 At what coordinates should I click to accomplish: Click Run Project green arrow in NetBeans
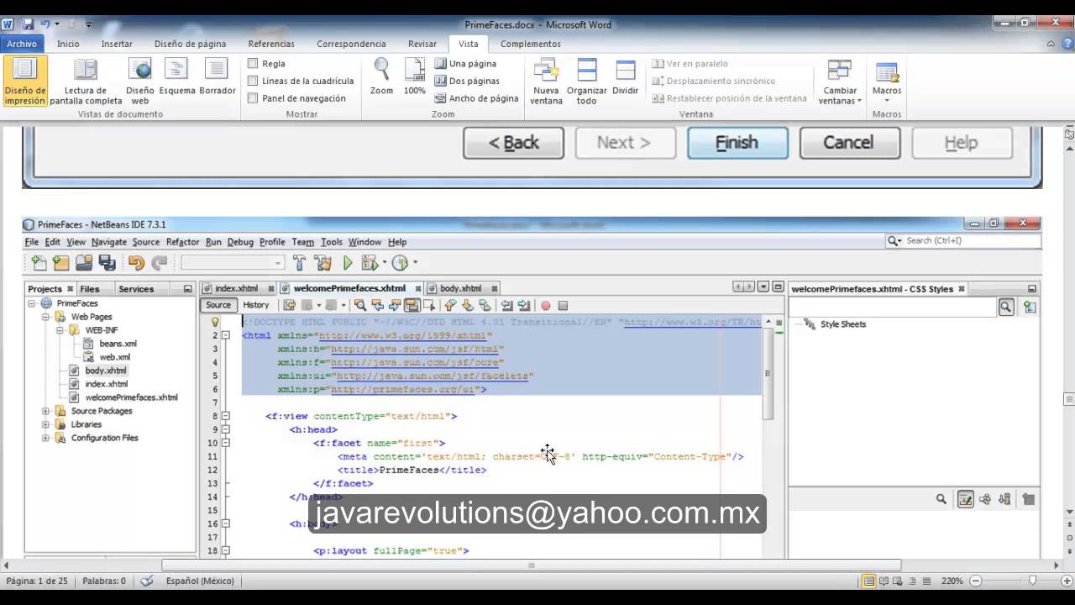[348, 263]
